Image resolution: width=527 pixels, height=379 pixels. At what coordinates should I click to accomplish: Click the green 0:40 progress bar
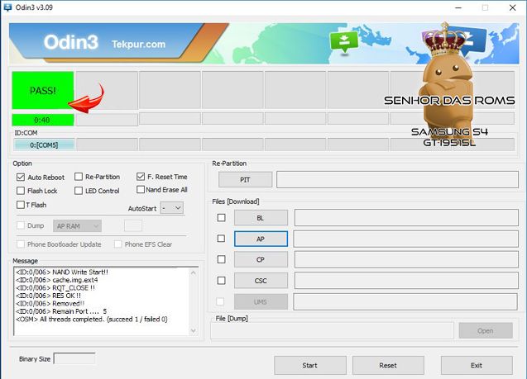pos(42,120)
